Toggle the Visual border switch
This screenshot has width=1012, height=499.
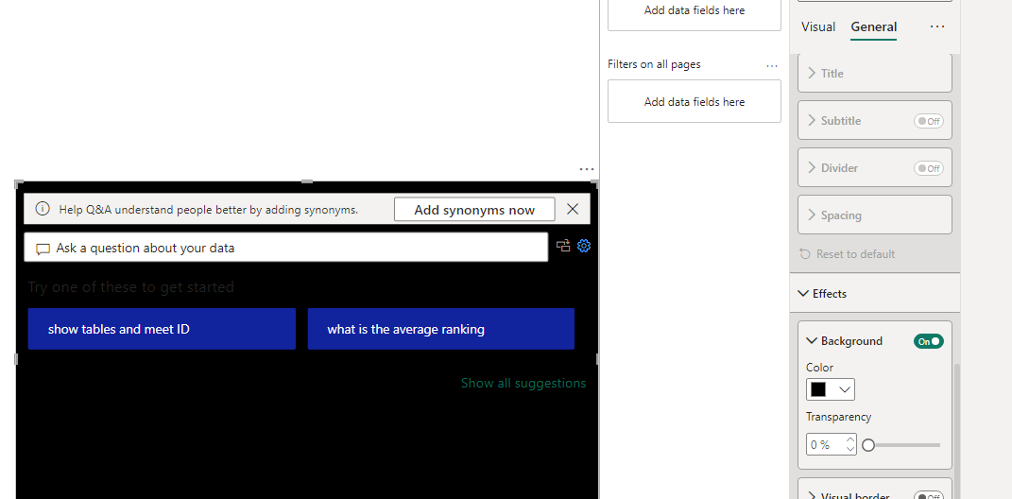tap(928, 496)
